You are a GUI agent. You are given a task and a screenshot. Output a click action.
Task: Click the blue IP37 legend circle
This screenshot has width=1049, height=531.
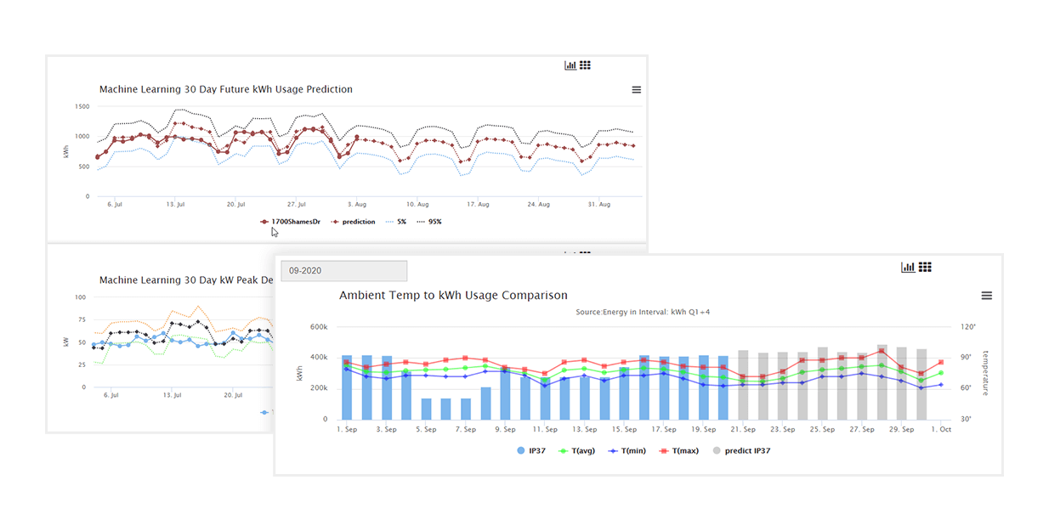point(521,450)
